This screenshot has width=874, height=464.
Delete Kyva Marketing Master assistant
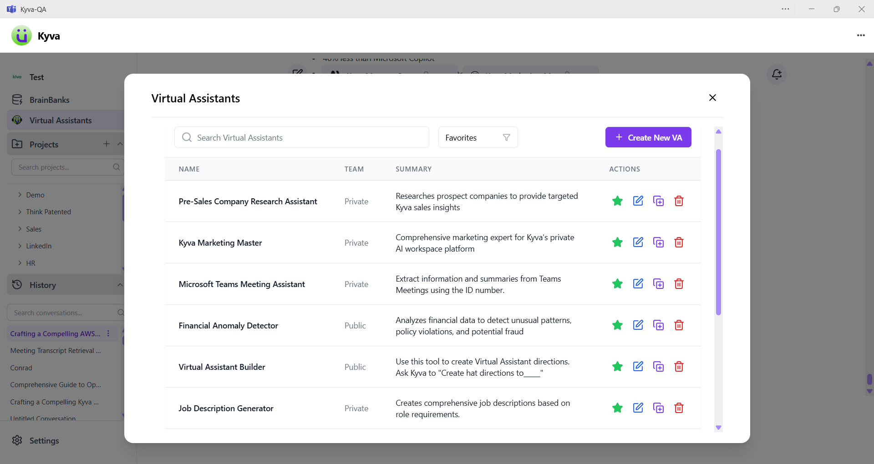[679, 242]
